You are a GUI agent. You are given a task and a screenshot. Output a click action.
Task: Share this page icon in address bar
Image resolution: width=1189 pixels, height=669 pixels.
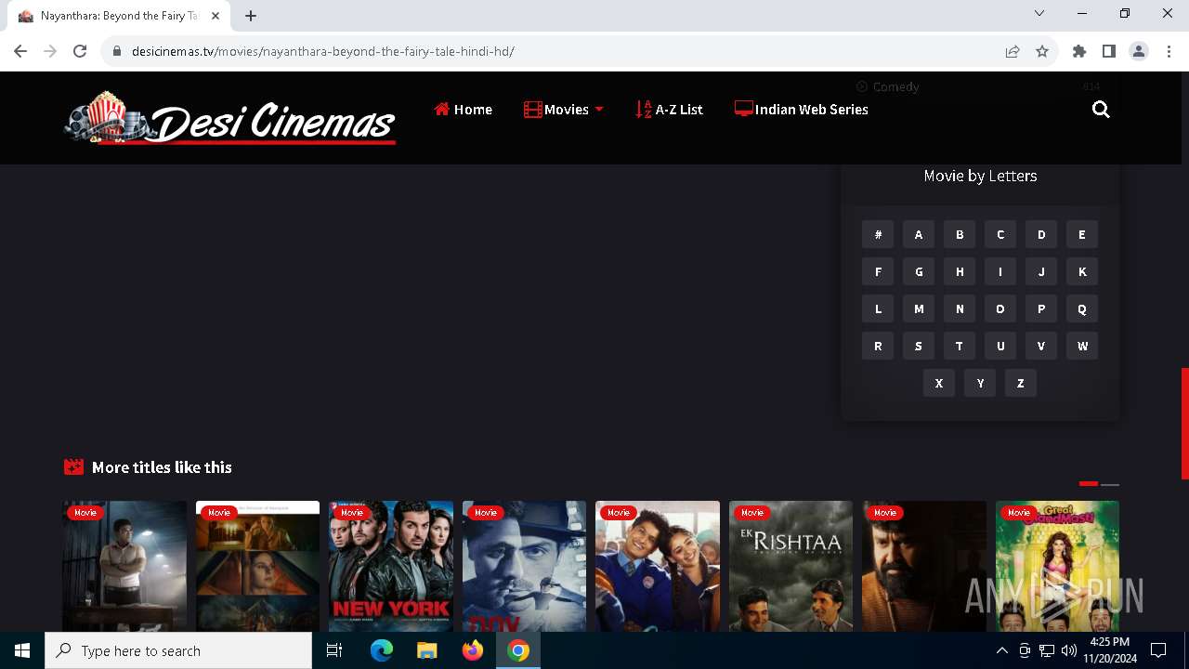(x=1013, y=51)
